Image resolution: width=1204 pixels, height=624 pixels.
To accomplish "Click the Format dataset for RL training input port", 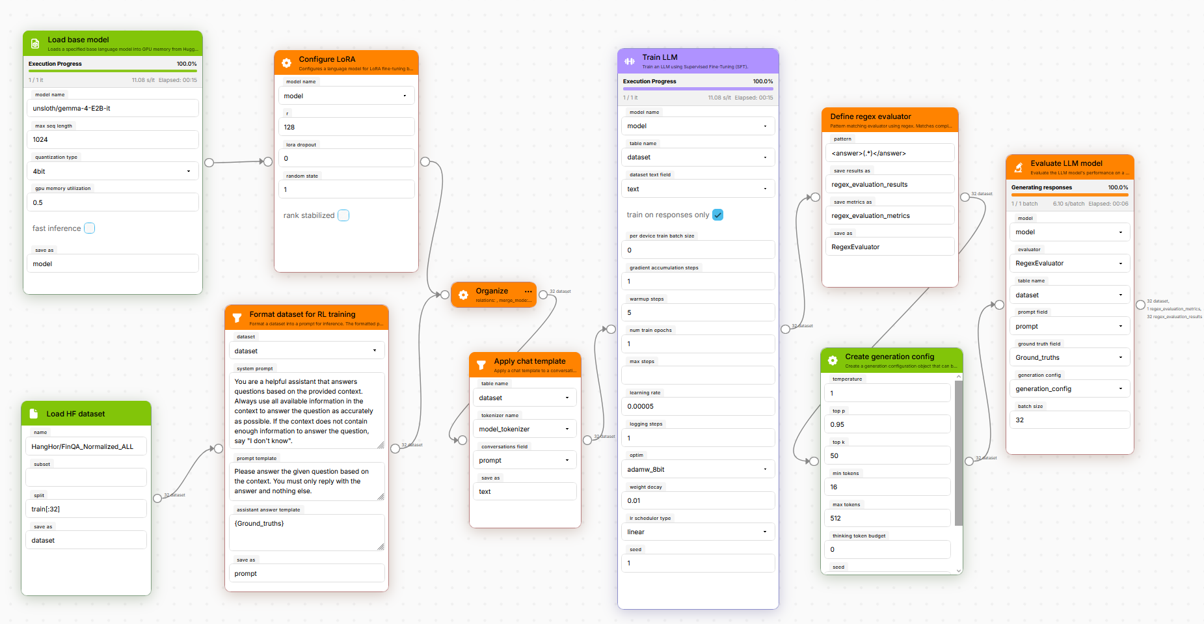I will tap(219, 448).
